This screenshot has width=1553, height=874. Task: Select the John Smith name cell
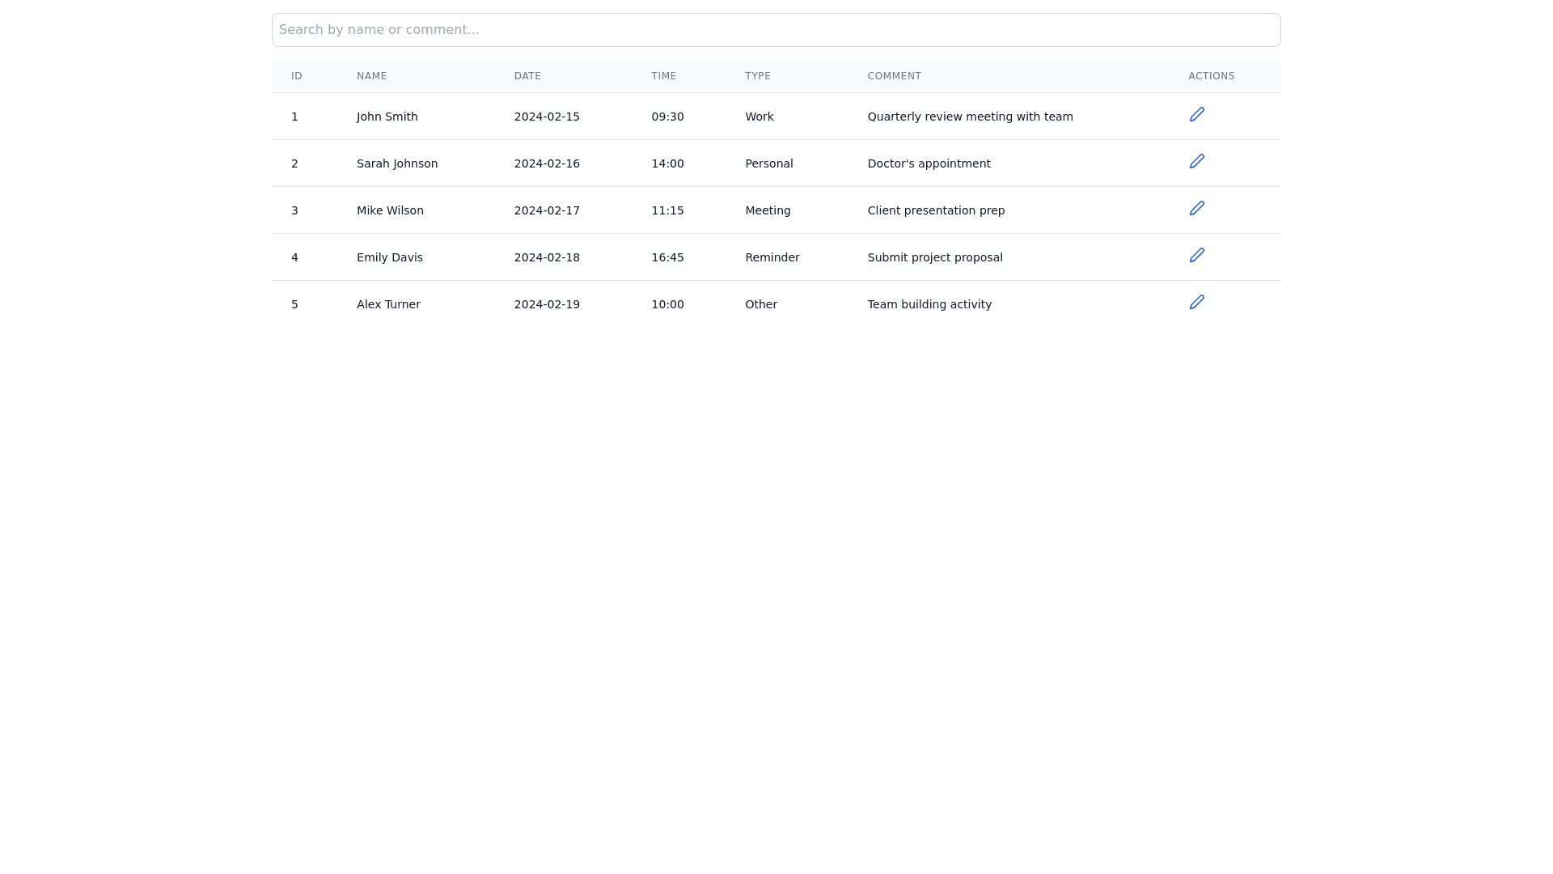[387, 117]
